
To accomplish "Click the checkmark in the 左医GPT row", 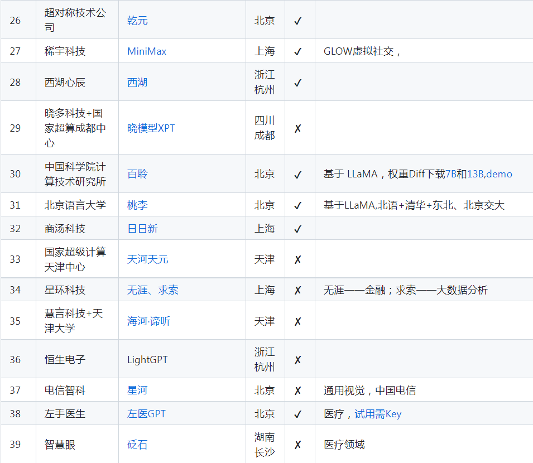I will 298,414.
